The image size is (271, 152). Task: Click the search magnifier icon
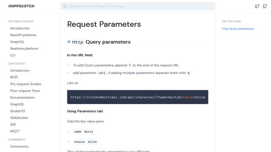click(65, 6)
